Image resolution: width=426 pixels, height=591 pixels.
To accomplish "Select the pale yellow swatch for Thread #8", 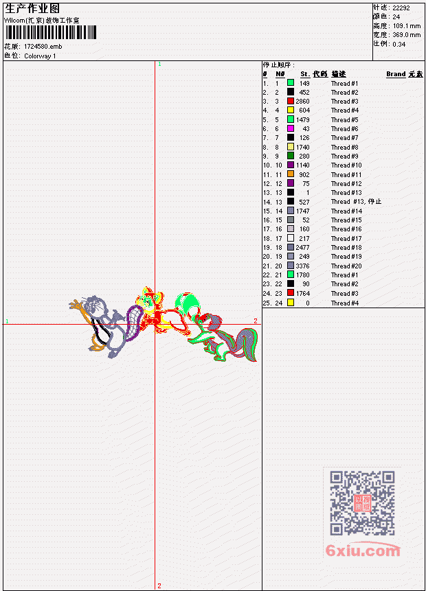I will [291, 147].
